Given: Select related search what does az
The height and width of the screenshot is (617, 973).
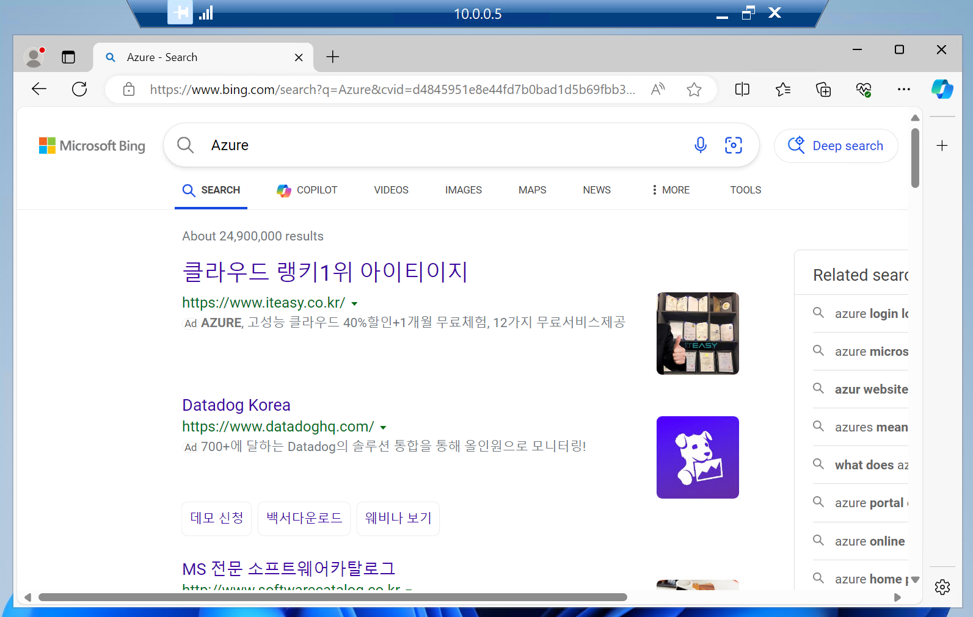Looking at the screenshot, I should point(872,465).
